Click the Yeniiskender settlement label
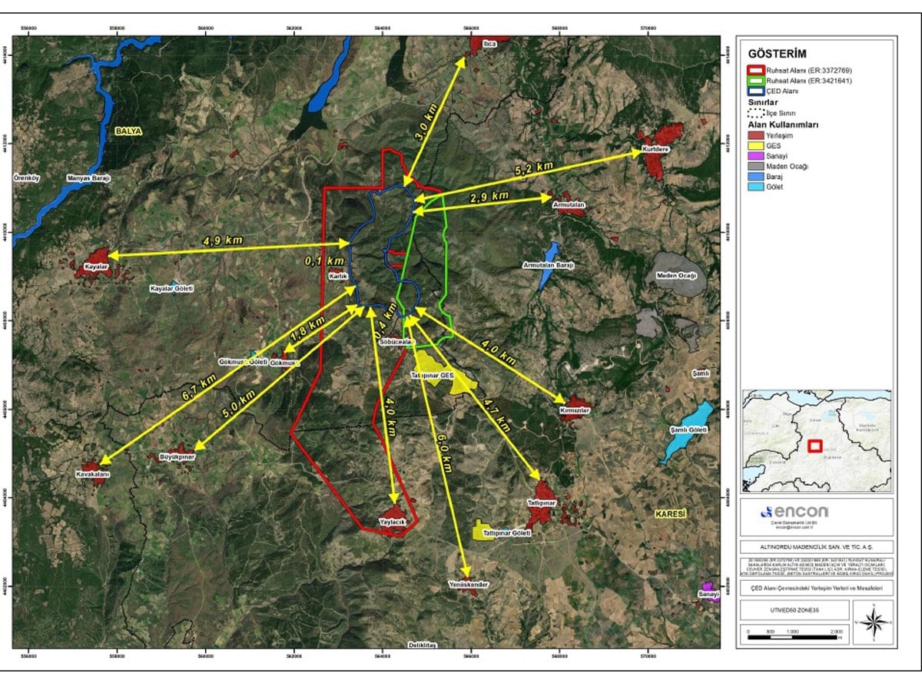The image size is (922, 680). coord(469,584)
